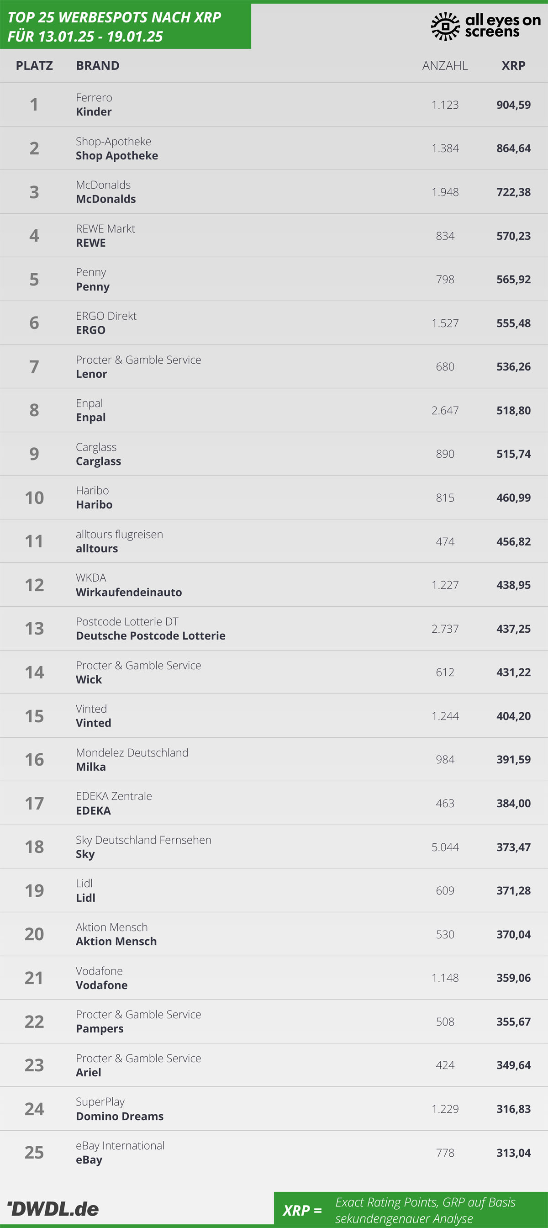
Task: Select the Ferrero Kinder row
Action: 274,105
